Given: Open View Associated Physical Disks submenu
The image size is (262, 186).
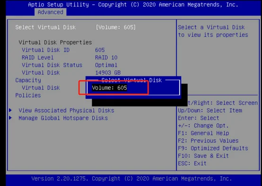Looking at the screenshot, I should (x=66, y=110).
